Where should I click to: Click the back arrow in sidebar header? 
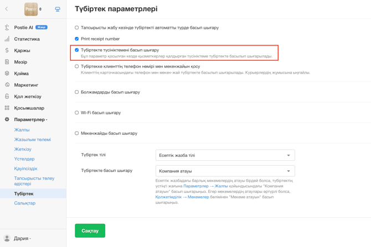(x=7, y=9)
